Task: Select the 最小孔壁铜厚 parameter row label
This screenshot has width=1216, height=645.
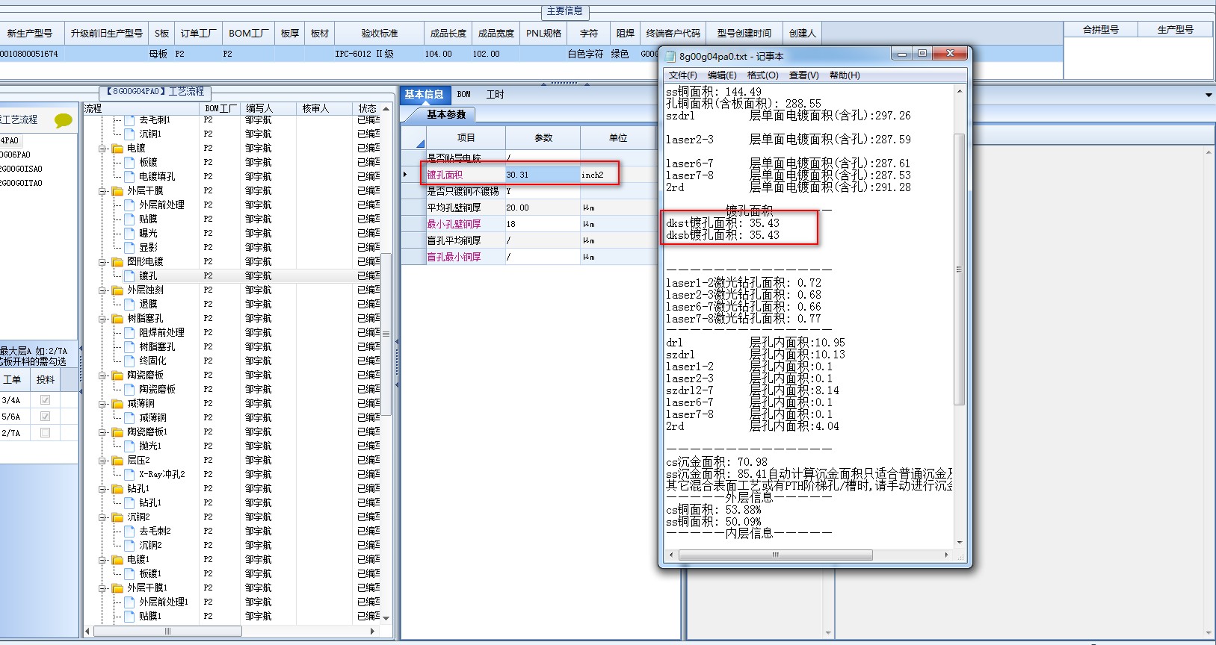Action: point(454,224)
